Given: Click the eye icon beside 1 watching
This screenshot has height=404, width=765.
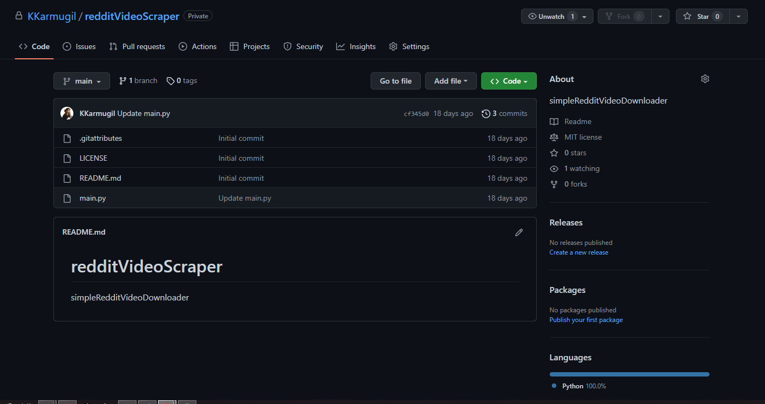Looking at the screenshot, I should click(554, 169).
